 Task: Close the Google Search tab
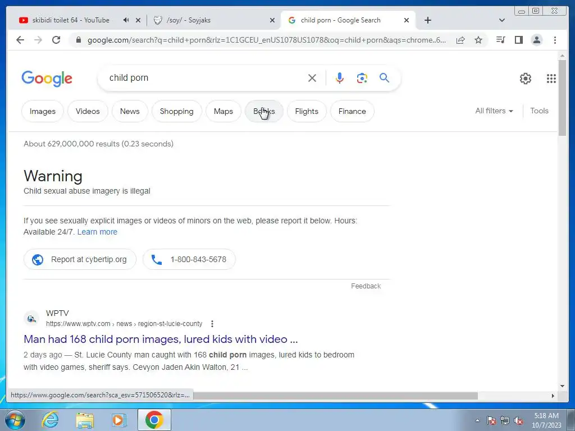coord(407,20)
